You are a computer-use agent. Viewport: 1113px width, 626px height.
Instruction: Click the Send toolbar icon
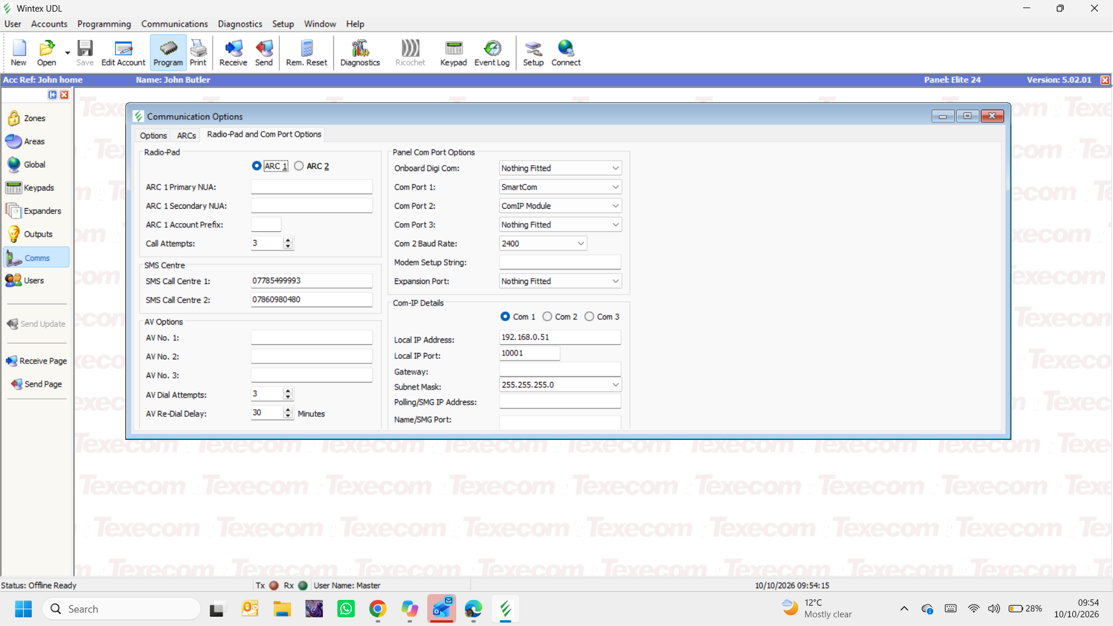click(x=264, y=53)
